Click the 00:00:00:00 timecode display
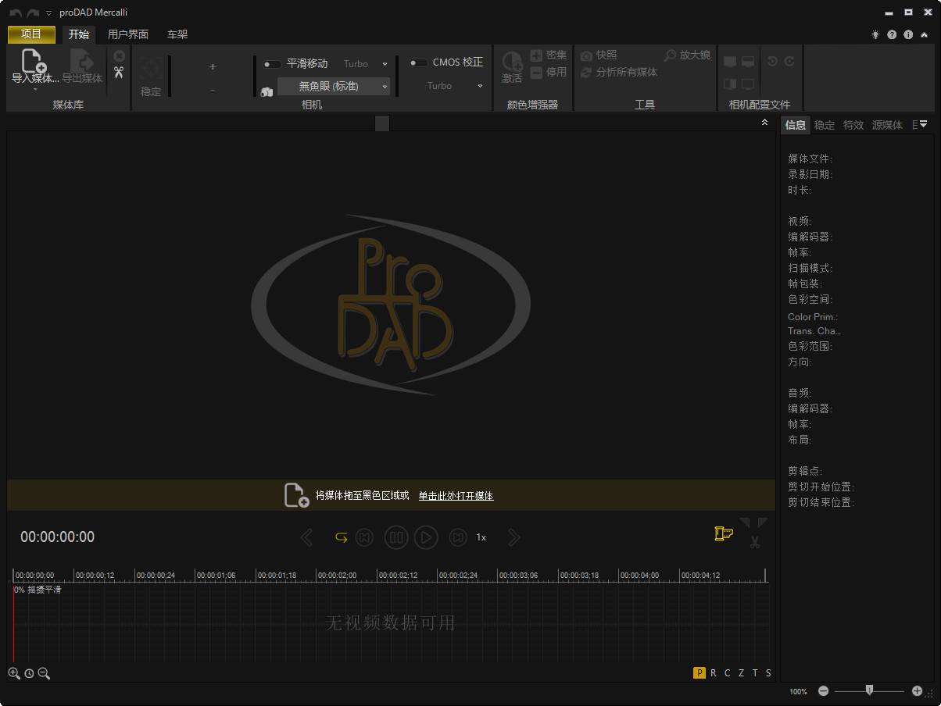941x706 pixels. (58, 537)
